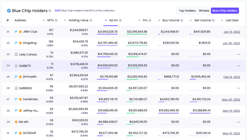
Task: Click the Blue Chip Holders title badge icon
Action: click(x=9, y=11)
